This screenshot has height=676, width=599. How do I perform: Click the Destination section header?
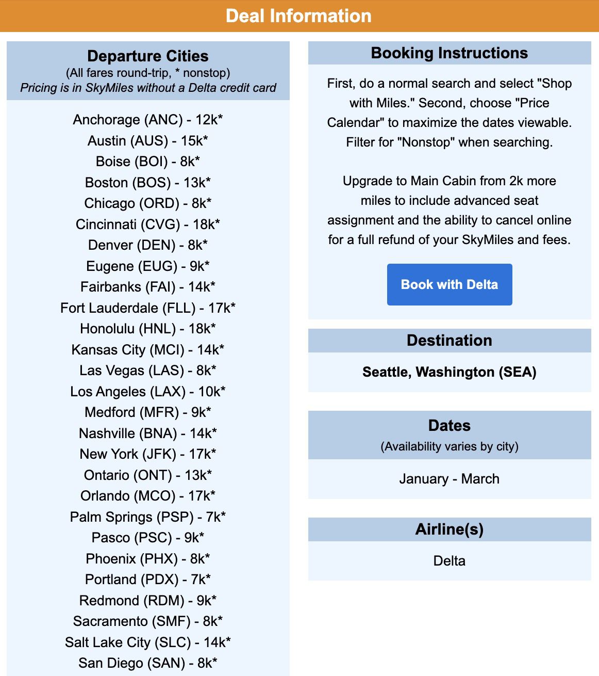[449, 341]
